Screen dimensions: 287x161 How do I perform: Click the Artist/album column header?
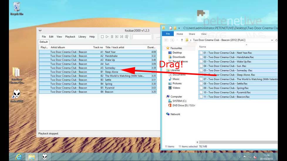(58, 47)
